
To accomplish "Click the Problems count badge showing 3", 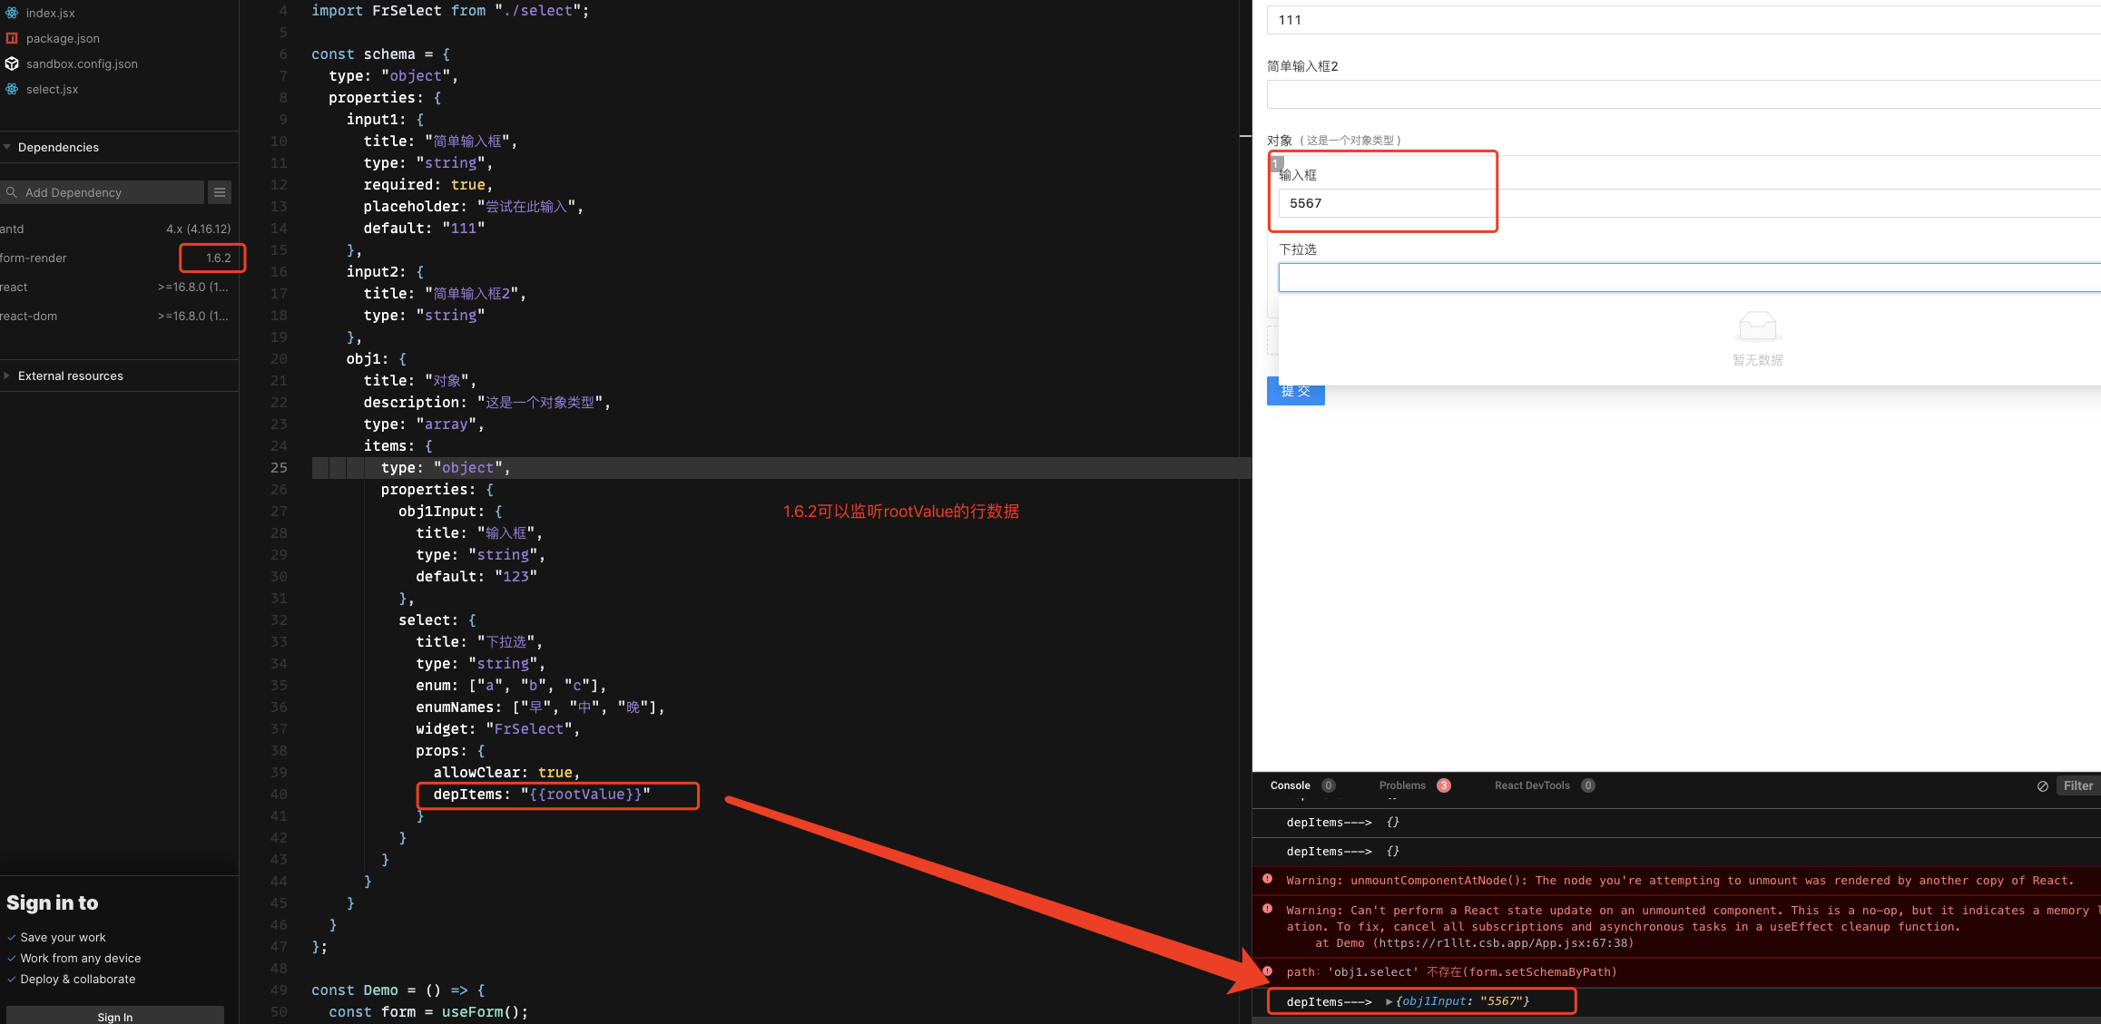I will coord(1444,785).
